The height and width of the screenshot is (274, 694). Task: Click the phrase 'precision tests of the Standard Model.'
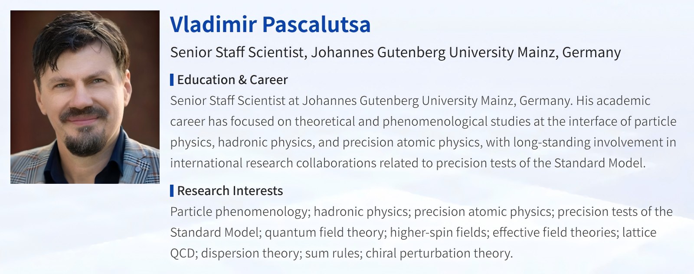click(540, 163)
